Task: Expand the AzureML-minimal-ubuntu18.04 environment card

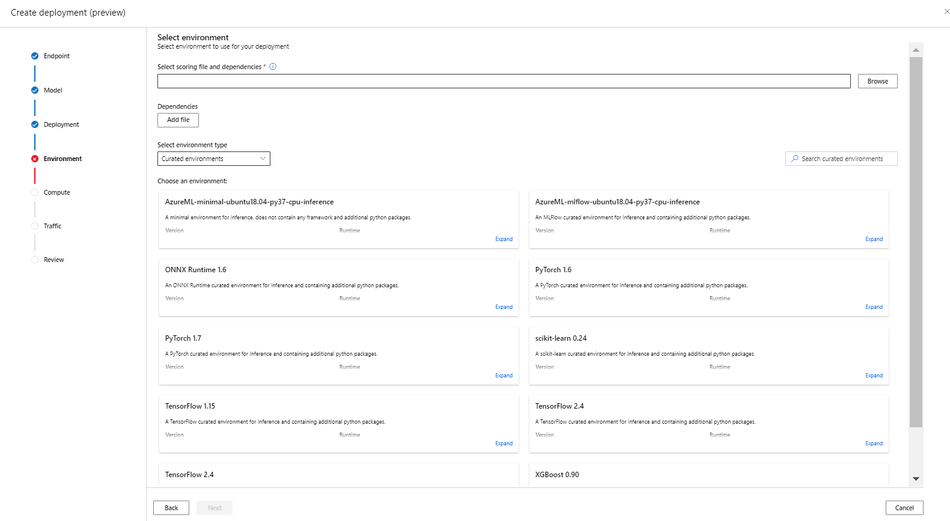Action: tap(504, 239)
